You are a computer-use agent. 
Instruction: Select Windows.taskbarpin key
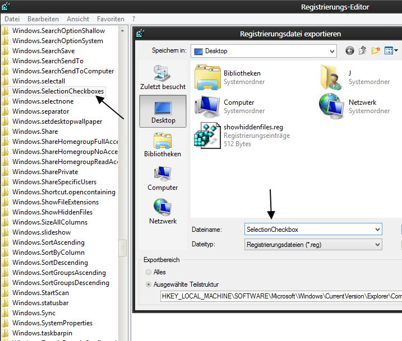coord(42,333)
